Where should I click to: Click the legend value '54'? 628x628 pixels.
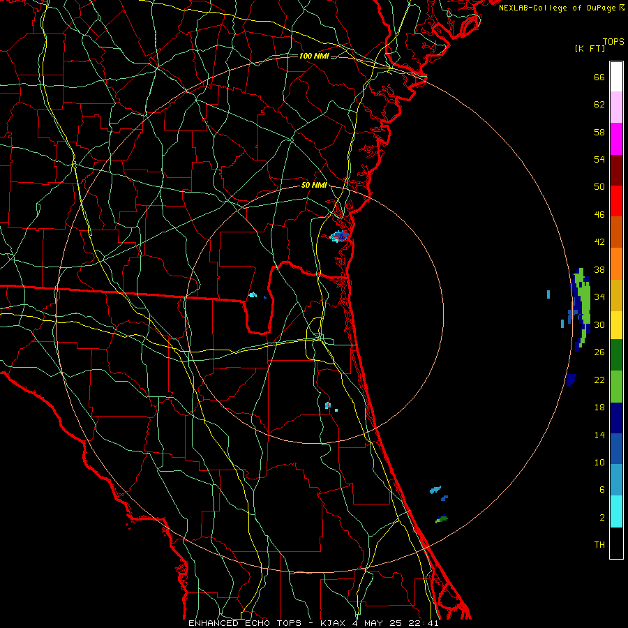[x=599, y=159]
